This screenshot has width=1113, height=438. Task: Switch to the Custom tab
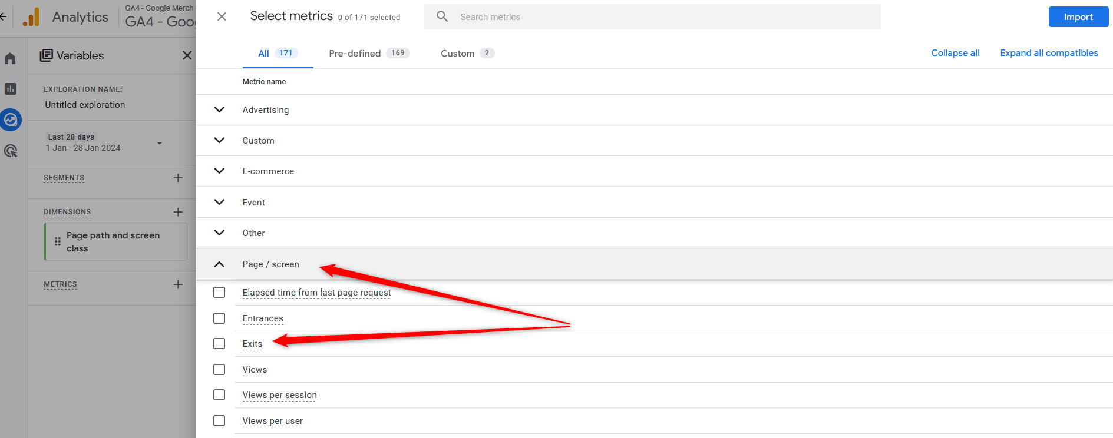pos(467,53)
